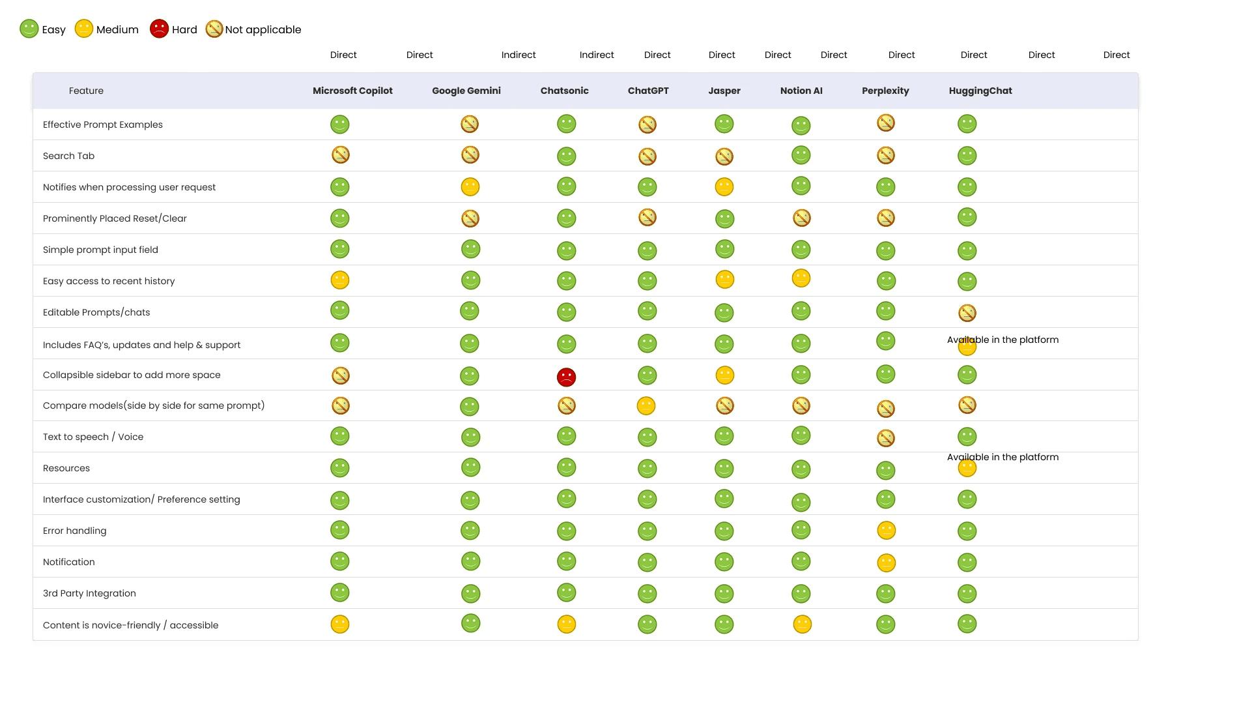Click the red Hard legend face icon
Image resolution: width=1237 pixels, height=719 pixels.
click(x=160, y=29)
